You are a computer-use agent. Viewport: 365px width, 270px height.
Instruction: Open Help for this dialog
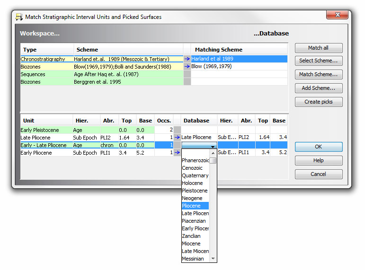pyautogui.click(x=319, y=160)
